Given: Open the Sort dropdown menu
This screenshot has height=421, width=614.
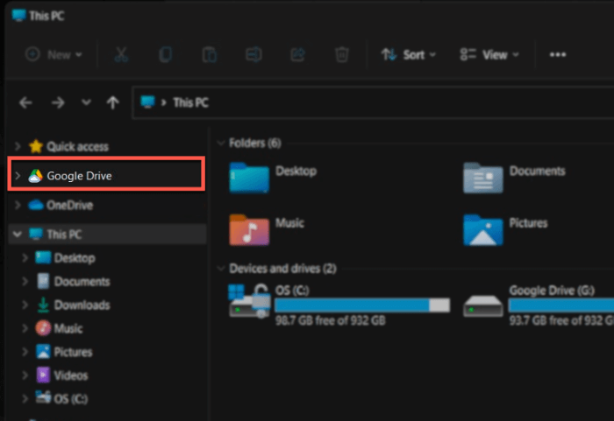Looking at the screenshot, I should 409,54.
